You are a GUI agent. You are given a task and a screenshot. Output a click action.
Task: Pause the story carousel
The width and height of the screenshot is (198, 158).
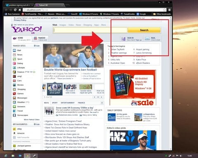click(98, 97)
